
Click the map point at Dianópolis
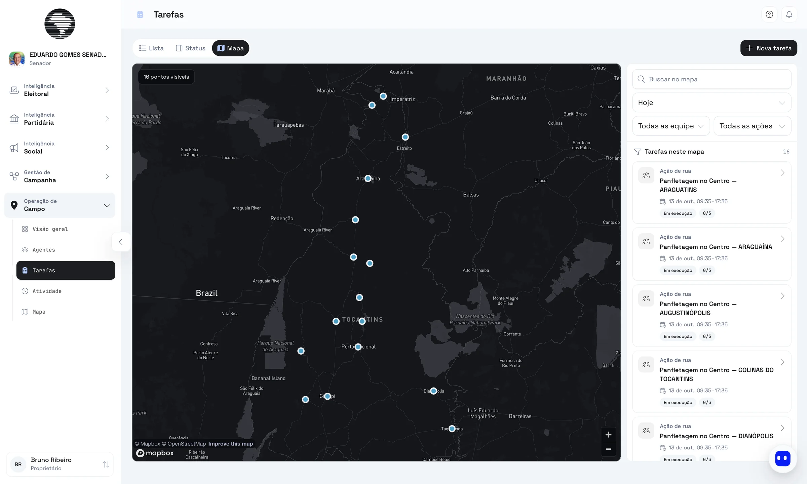coord(433,391)
